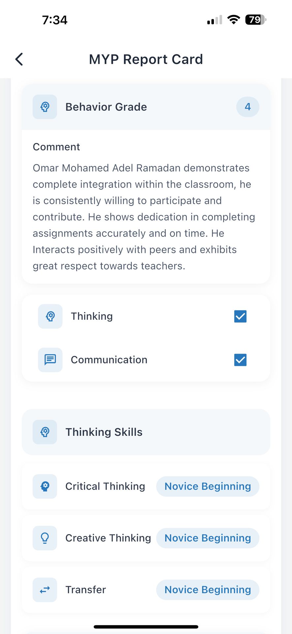Tap the Thinking row head icon
The height and width of the screenshot is (634, 292).
50,316
